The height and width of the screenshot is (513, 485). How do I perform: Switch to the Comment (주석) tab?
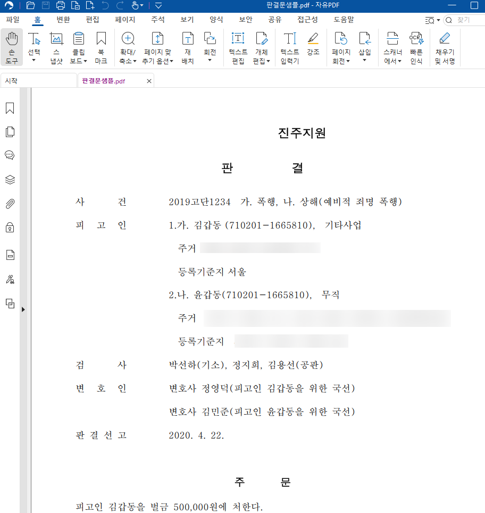(x=158, y=20)
